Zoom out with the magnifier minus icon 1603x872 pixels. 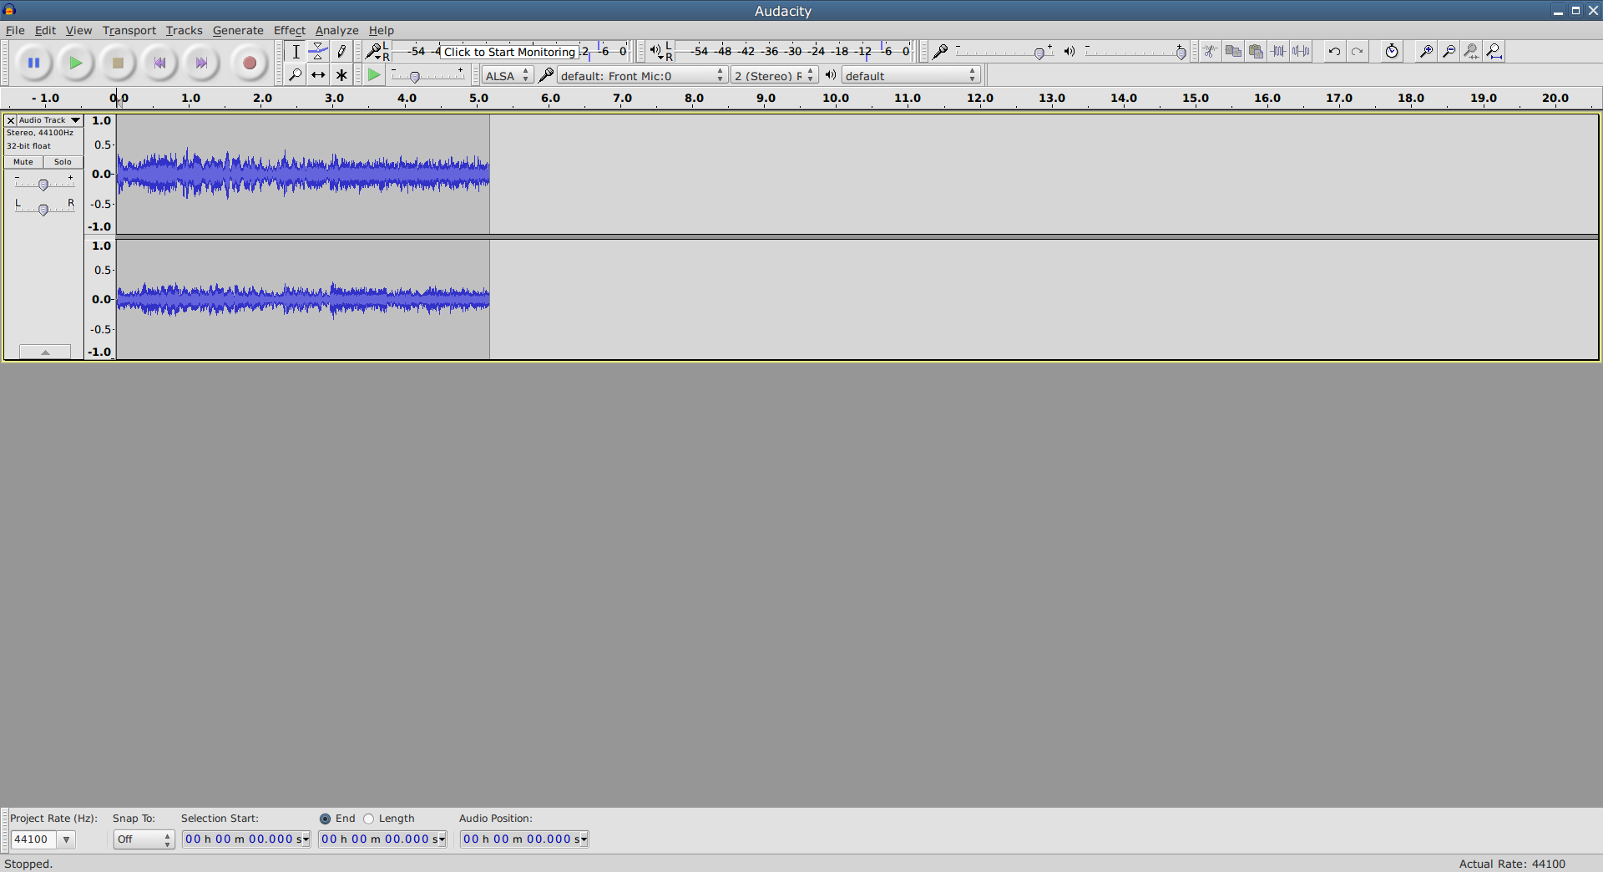click(x=1449, y=52)
